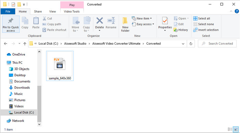This screenshot has height=133, width=240.
Task: Expand the address bar history dropdown
Action: click(183, 44)
